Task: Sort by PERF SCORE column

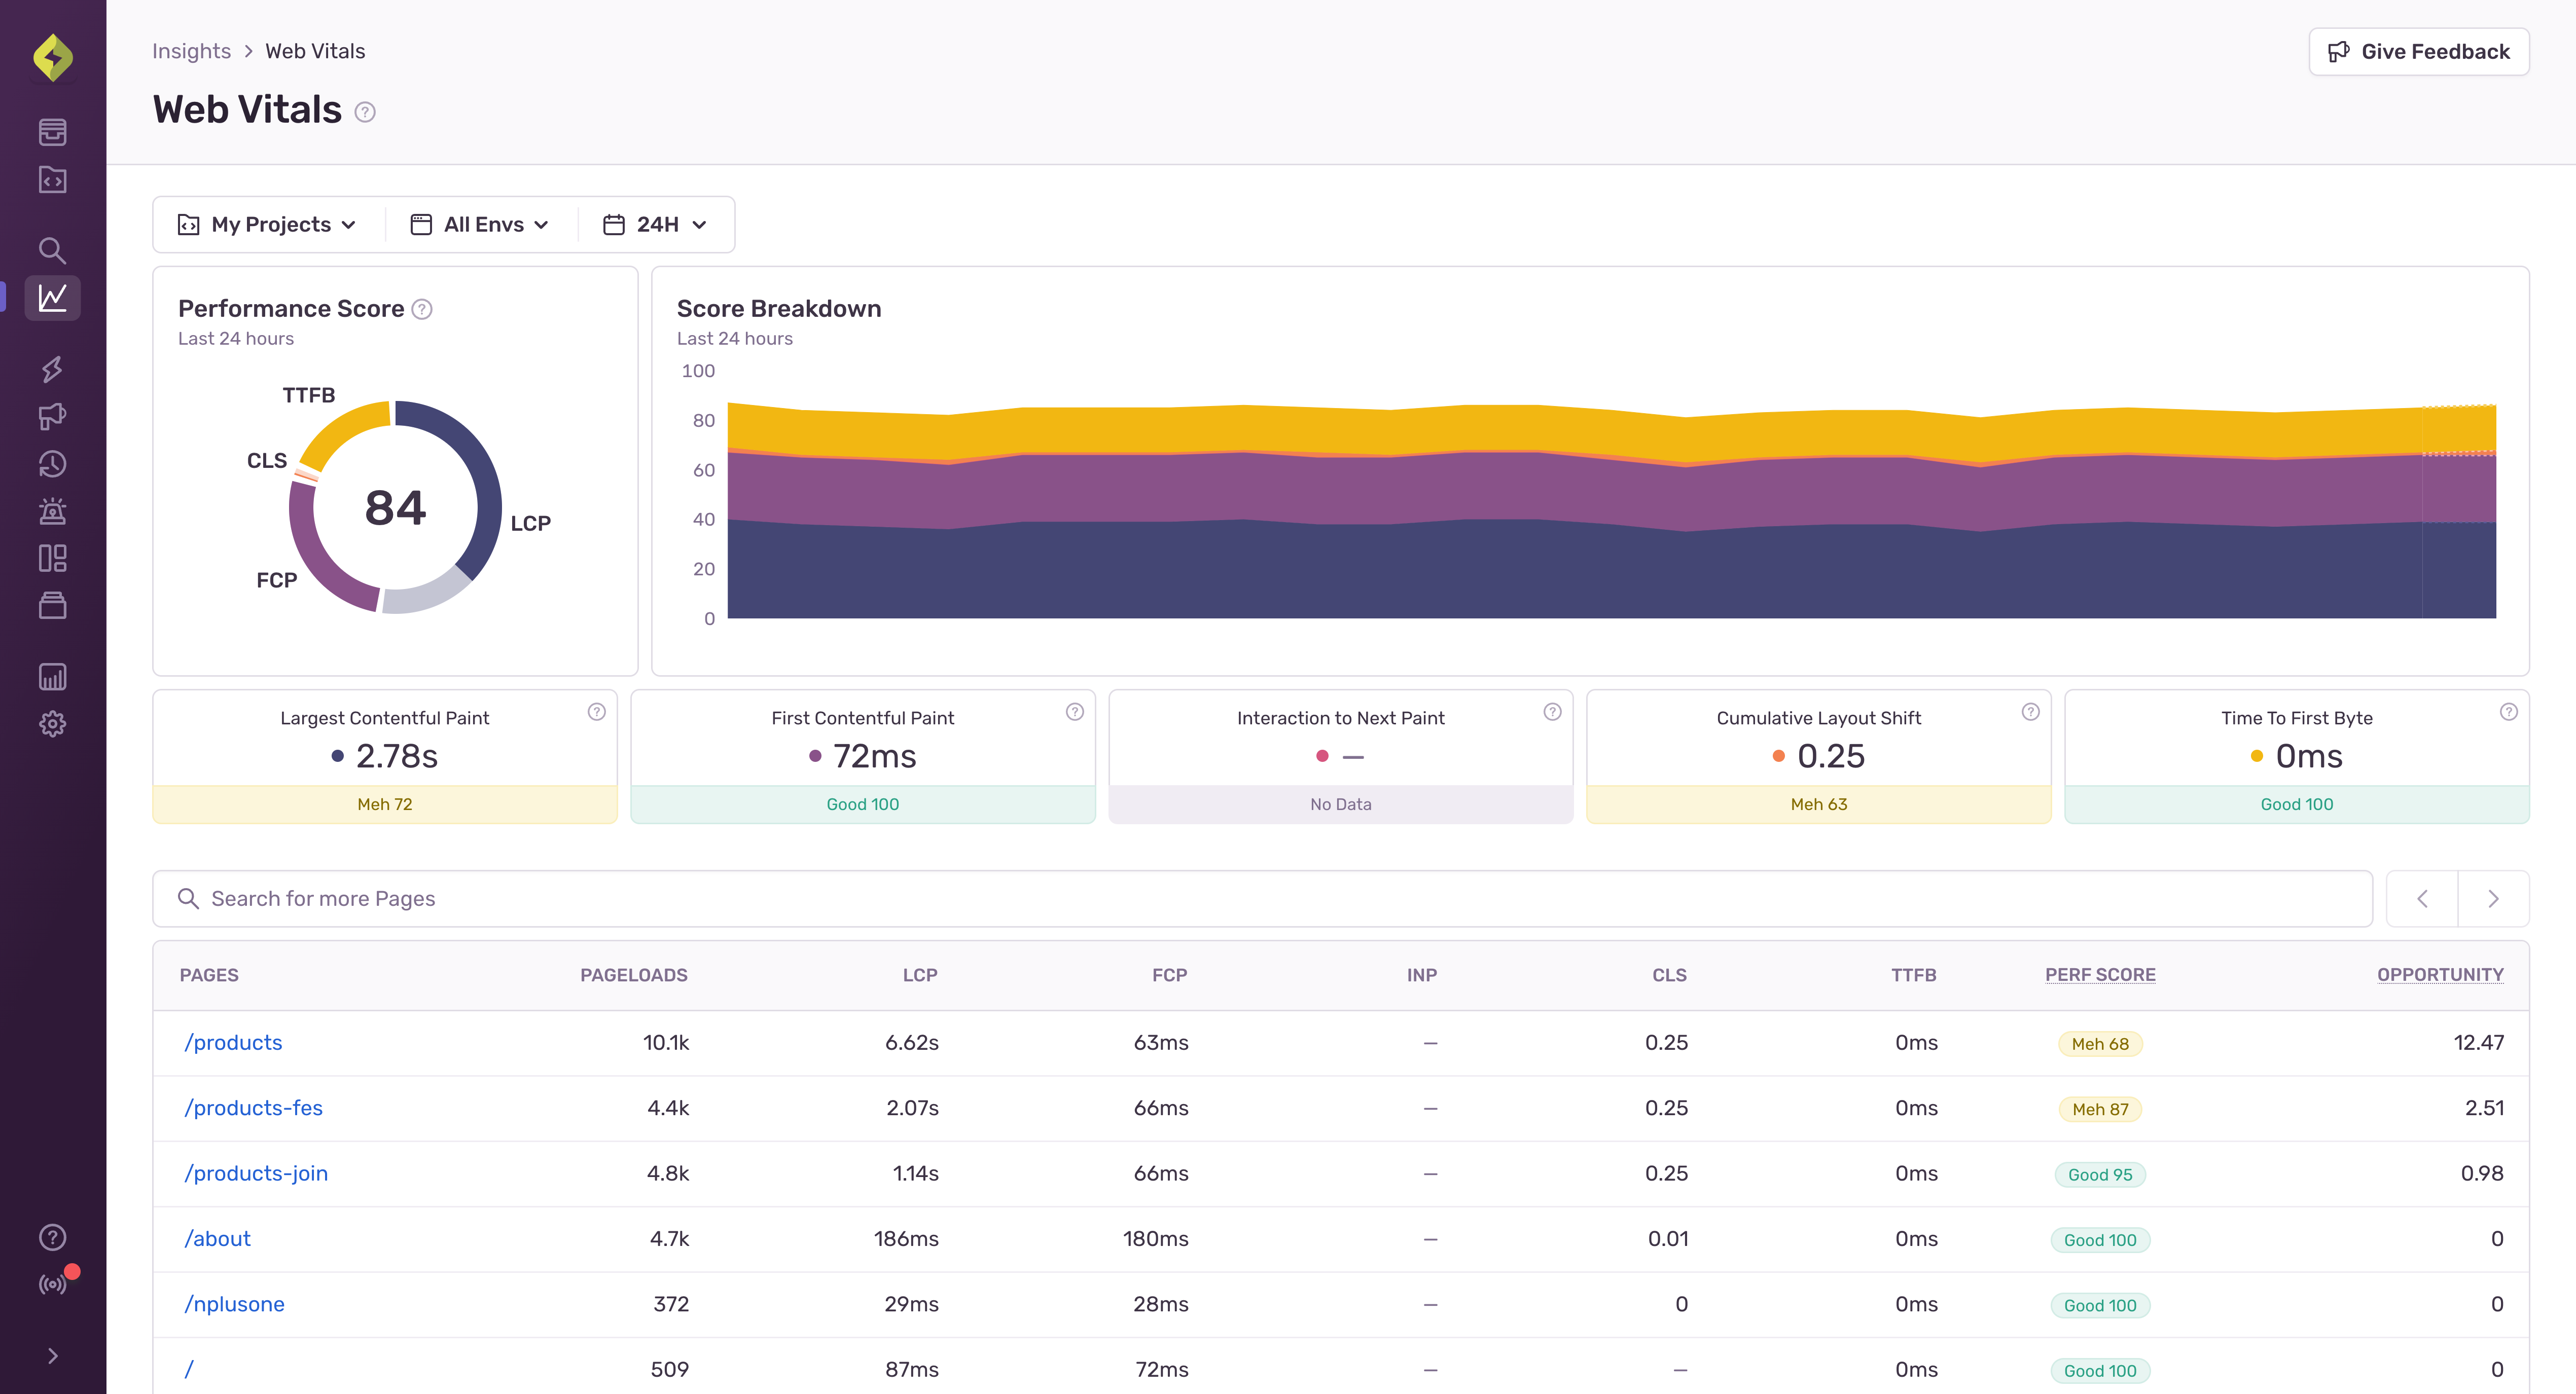Action: (x=2100, y=975)
